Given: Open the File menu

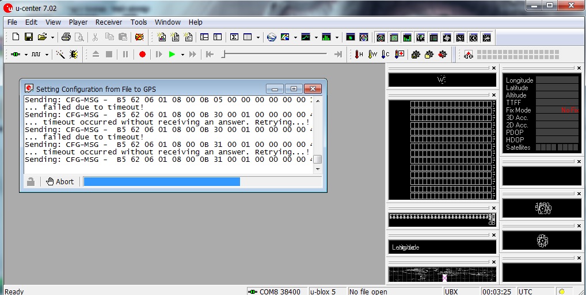Looking at the screenshot, I should 12,22.
